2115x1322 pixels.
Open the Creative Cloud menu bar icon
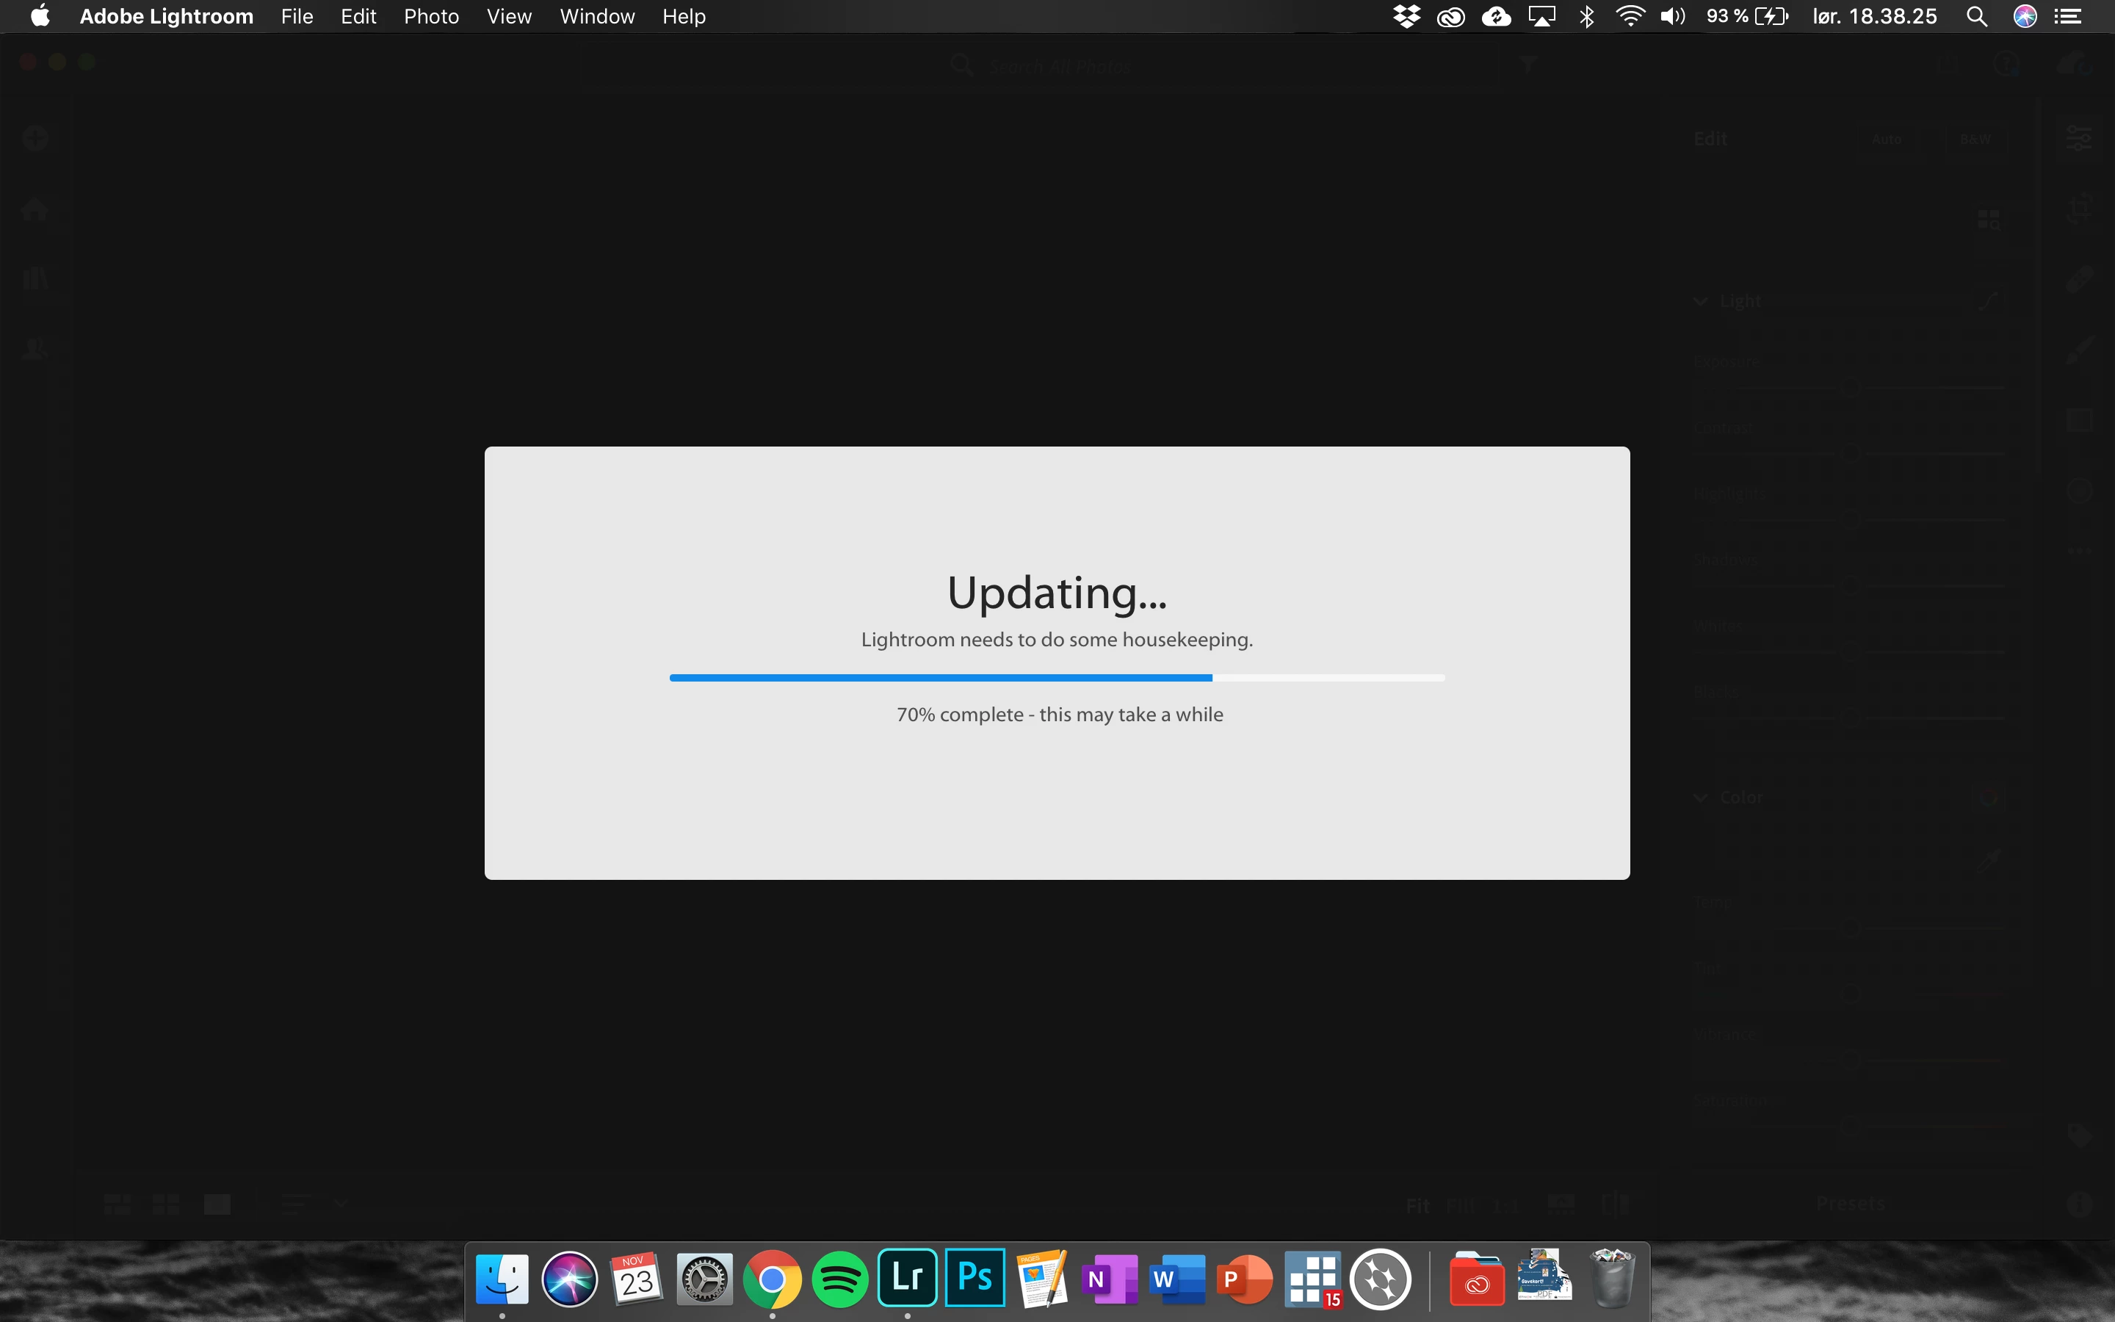(x=1451, y=17)
